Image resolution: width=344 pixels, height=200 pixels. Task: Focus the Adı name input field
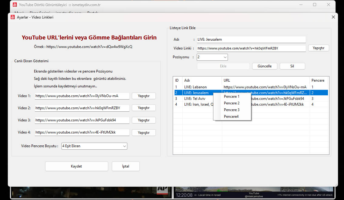(x=251, y=39)
